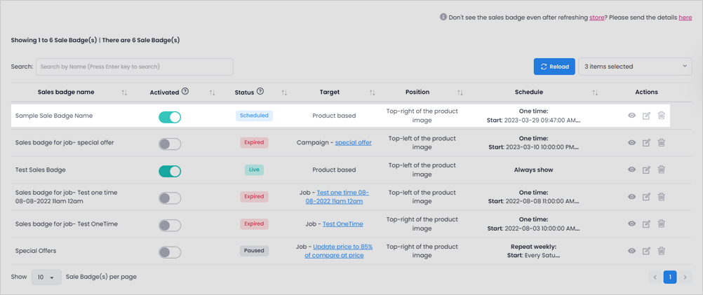The width and height of the screenshot is (703, 295).
Task: Edit the Test one time 08-08-2022 badge
Action: tap(646, 197)
